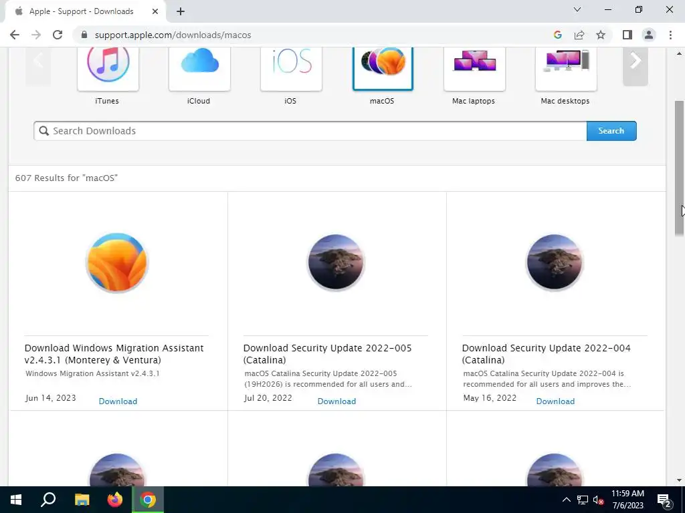Open Download Security Update 2022-005 title
Viewport: 685px width, 513px height.
pyautogui.click(x=327, y=354)
